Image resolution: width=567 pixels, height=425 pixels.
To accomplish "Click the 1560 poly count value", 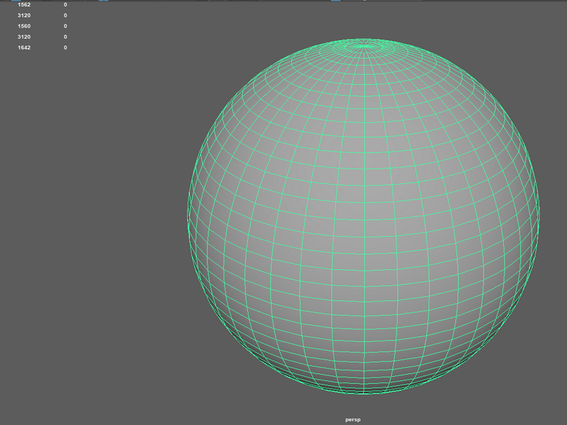I will tap(24, 26).
